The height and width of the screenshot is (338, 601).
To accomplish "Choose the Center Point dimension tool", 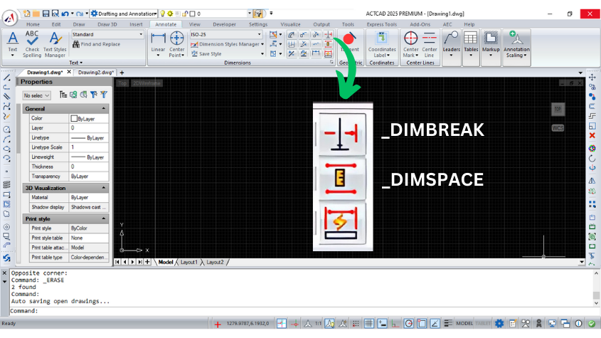I will [176, 44].
